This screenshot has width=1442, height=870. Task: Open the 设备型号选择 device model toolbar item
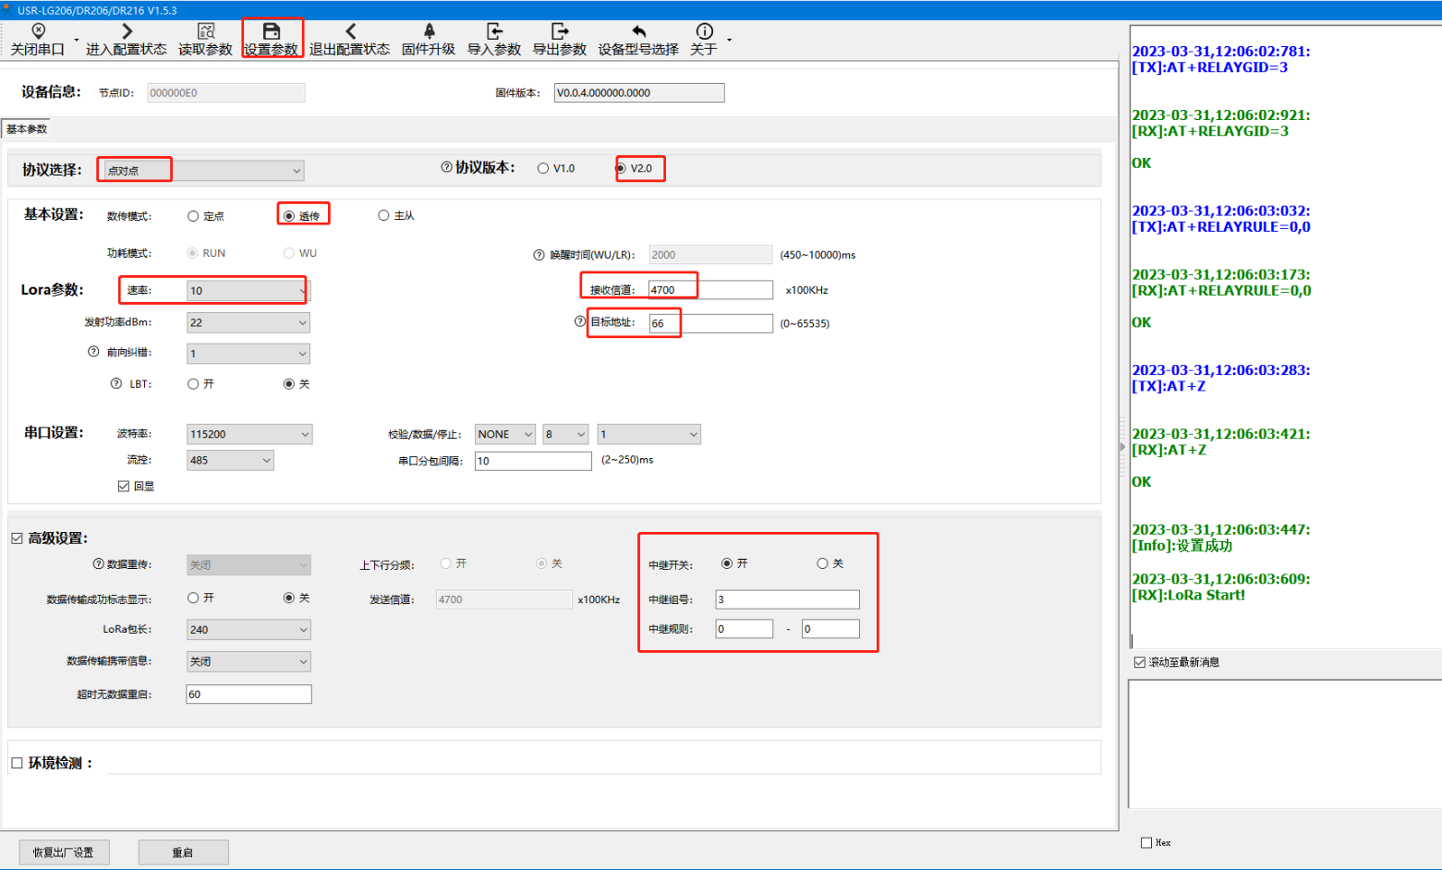tap(638, 31)
